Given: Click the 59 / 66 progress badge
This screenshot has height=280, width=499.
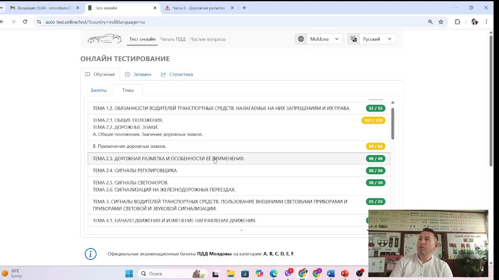Looking at the screenshot, I should 375,146.
